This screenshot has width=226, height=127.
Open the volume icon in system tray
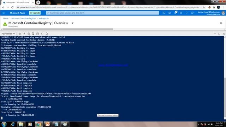pos(212,124)
